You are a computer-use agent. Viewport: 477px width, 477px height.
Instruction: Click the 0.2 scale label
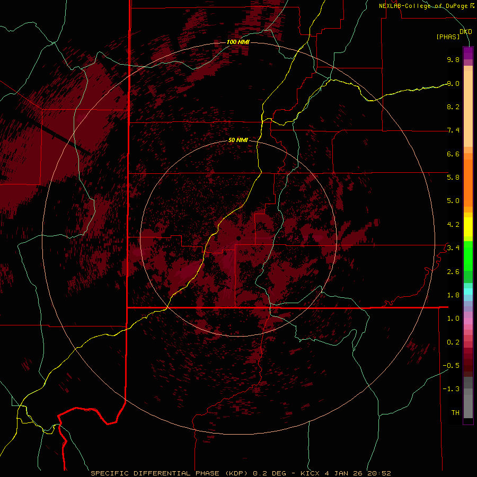[453, 342]
